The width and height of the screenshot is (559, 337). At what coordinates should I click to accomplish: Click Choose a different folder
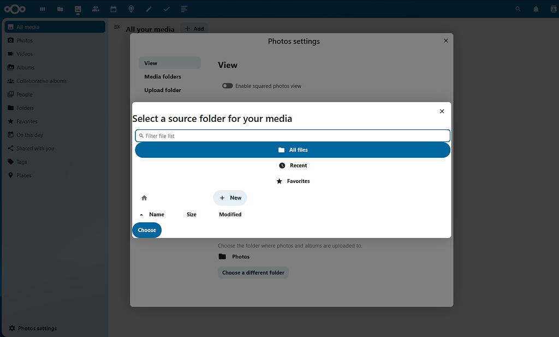tap(253, 272)
